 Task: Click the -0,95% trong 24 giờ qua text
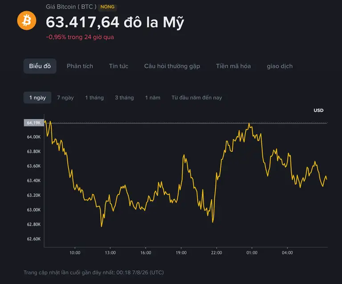click(x=80, y=37)
